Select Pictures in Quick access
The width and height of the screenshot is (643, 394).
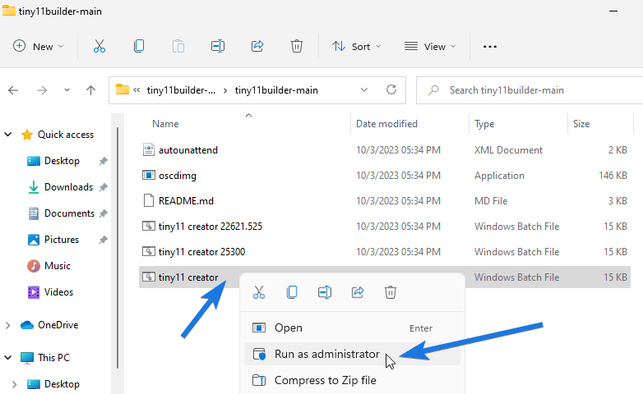click(x=62, y=240)
